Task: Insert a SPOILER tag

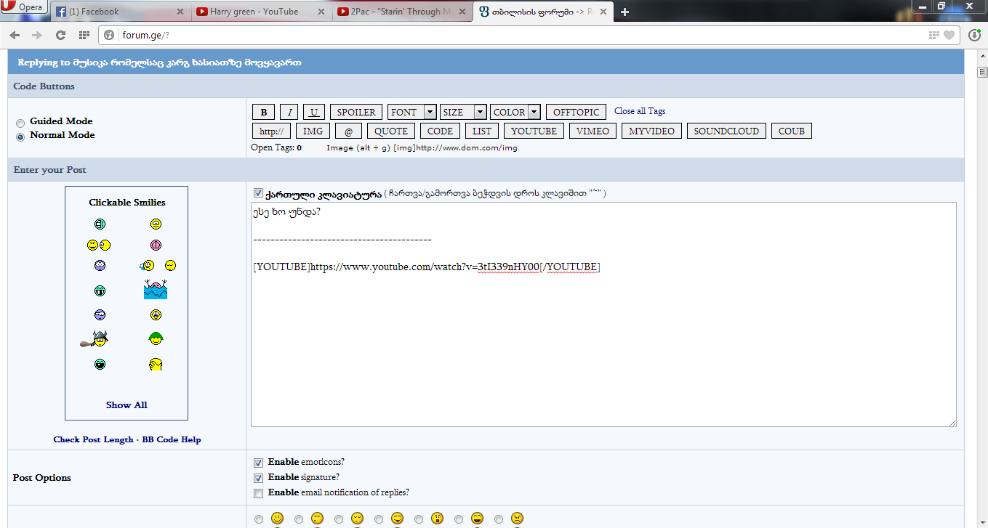Action: [356, 113]
